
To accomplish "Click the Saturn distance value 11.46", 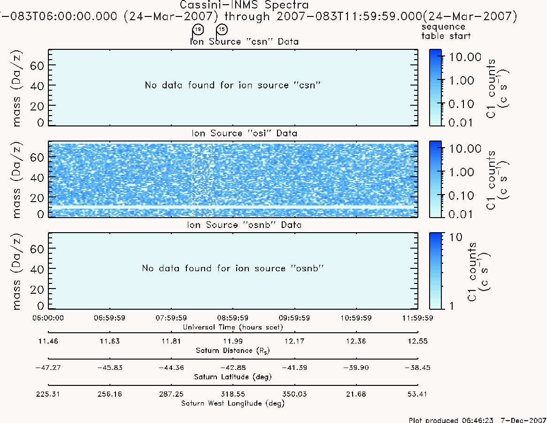I will tap(48, 341).
